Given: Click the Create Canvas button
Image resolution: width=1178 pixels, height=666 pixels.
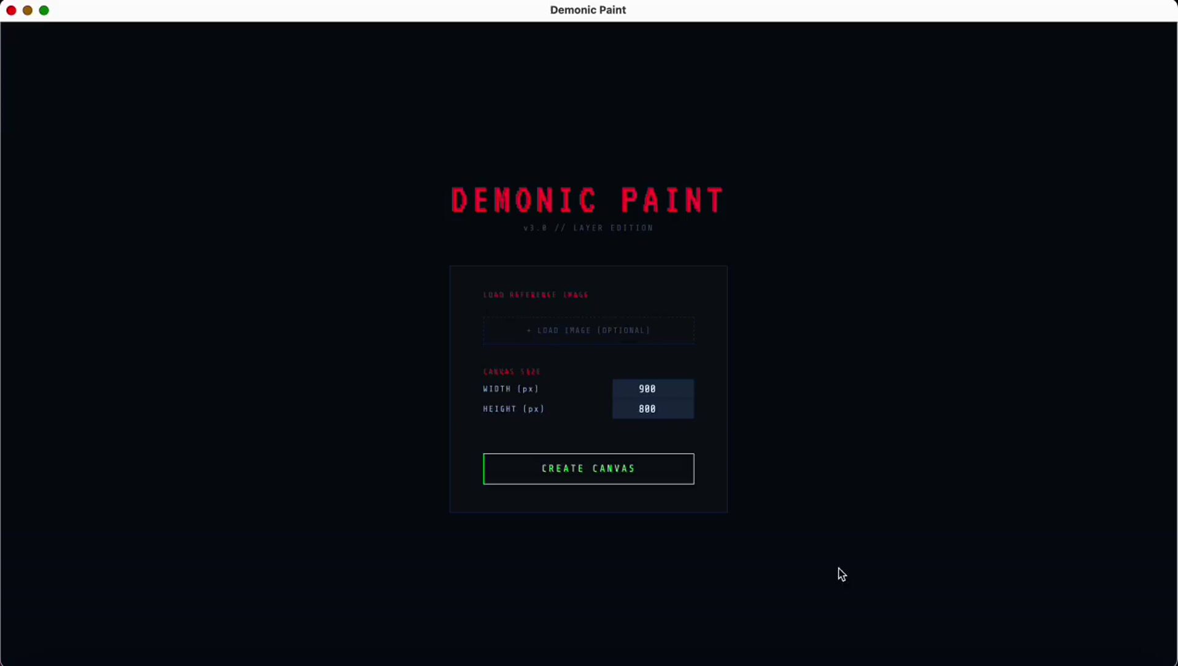Looking at the screenshot, I should (x=588, y=469).
